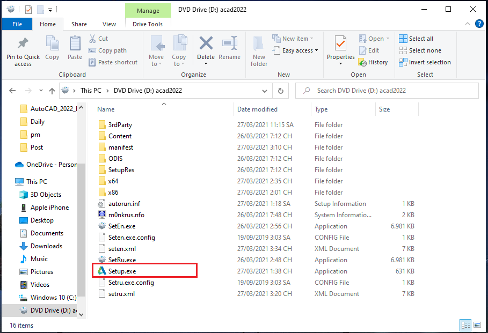
Task: Click This PC in the address breadcrumb
Action: coord(91,91)
